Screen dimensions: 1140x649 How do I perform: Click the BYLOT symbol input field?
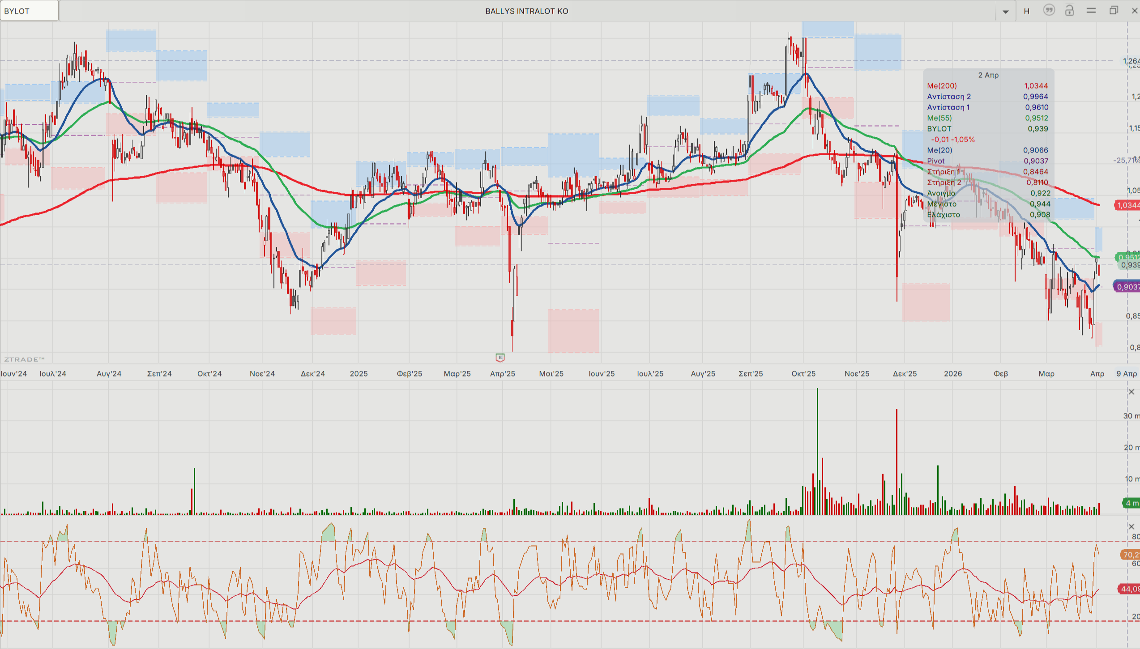pos(29,11)
